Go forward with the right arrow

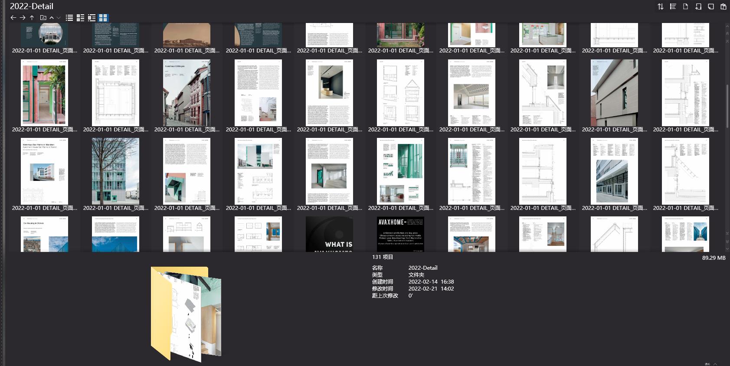(23, 18)
